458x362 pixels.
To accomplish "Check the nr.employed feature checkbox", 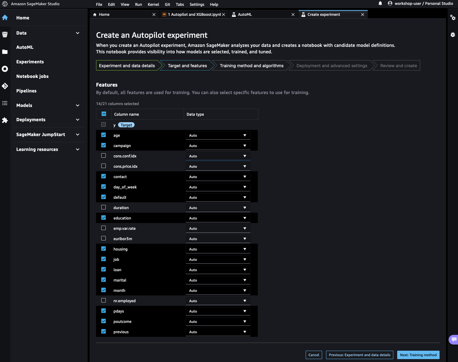I will click(104, 300).
